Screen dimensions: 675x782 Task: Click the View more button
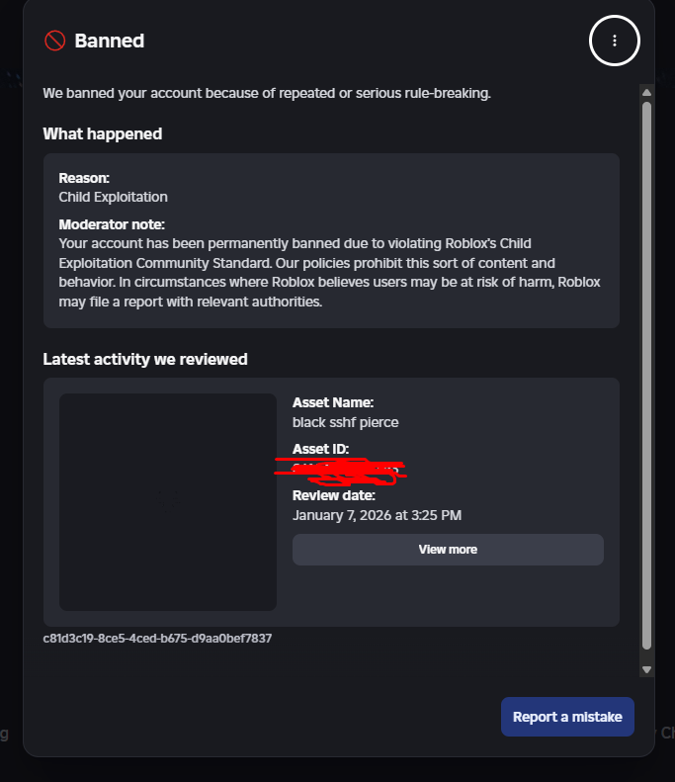[448, 550]
